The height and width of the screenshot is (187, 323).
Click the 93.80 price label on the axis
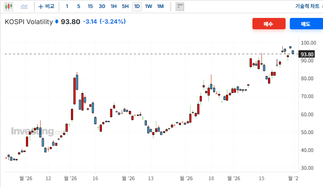[307, 54]
